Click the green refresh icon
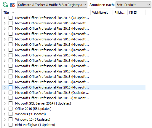152x128 pixels. pos(5,5)
